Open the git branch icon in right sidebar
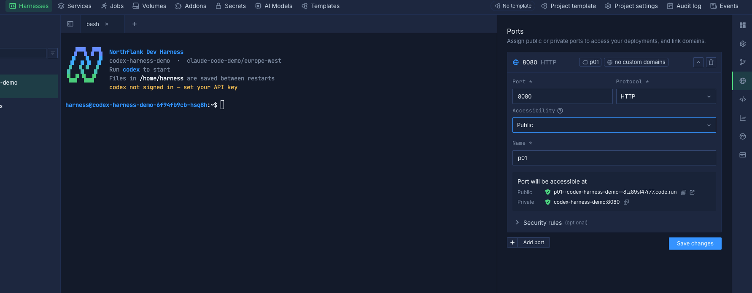The width and height of the screenshot is (752, 293). click(743, 62)
